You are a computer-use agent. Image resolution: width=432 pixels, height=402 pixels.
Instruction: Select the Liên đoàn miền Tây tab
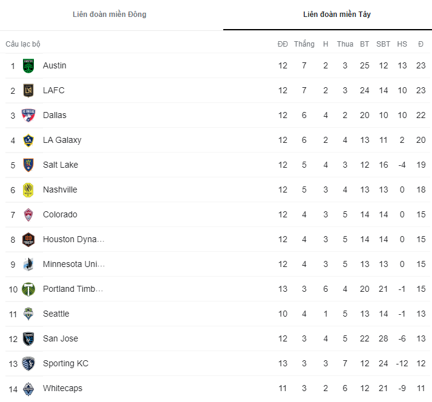pos(337,15)
